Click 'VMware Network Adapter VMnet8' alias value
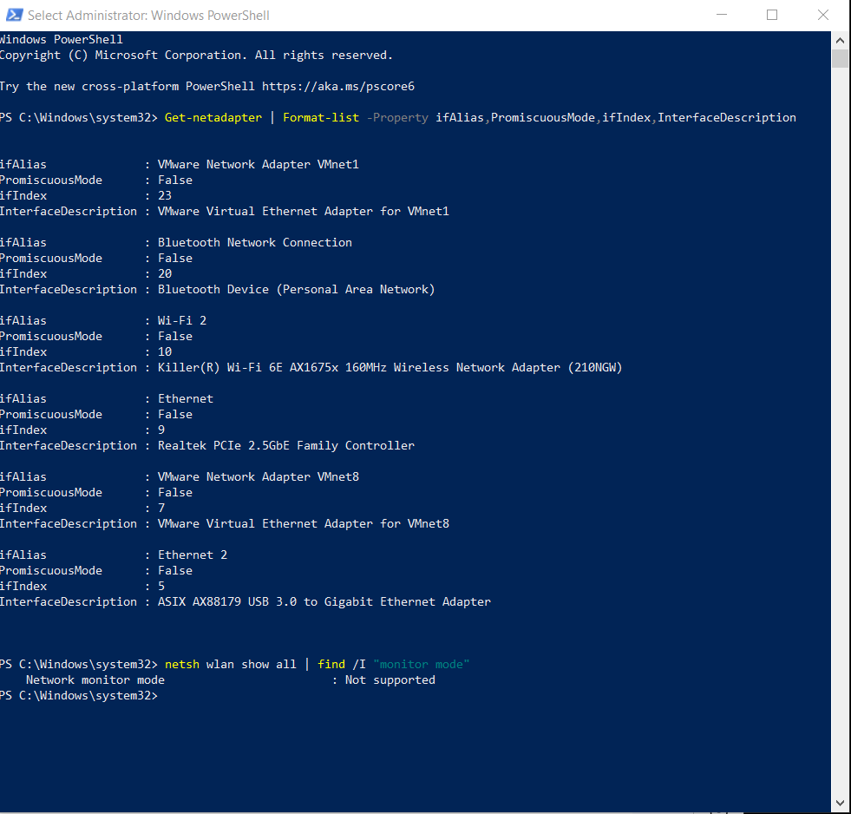The height and width of the screenshot is (814, 851). (x=259, y=476)
